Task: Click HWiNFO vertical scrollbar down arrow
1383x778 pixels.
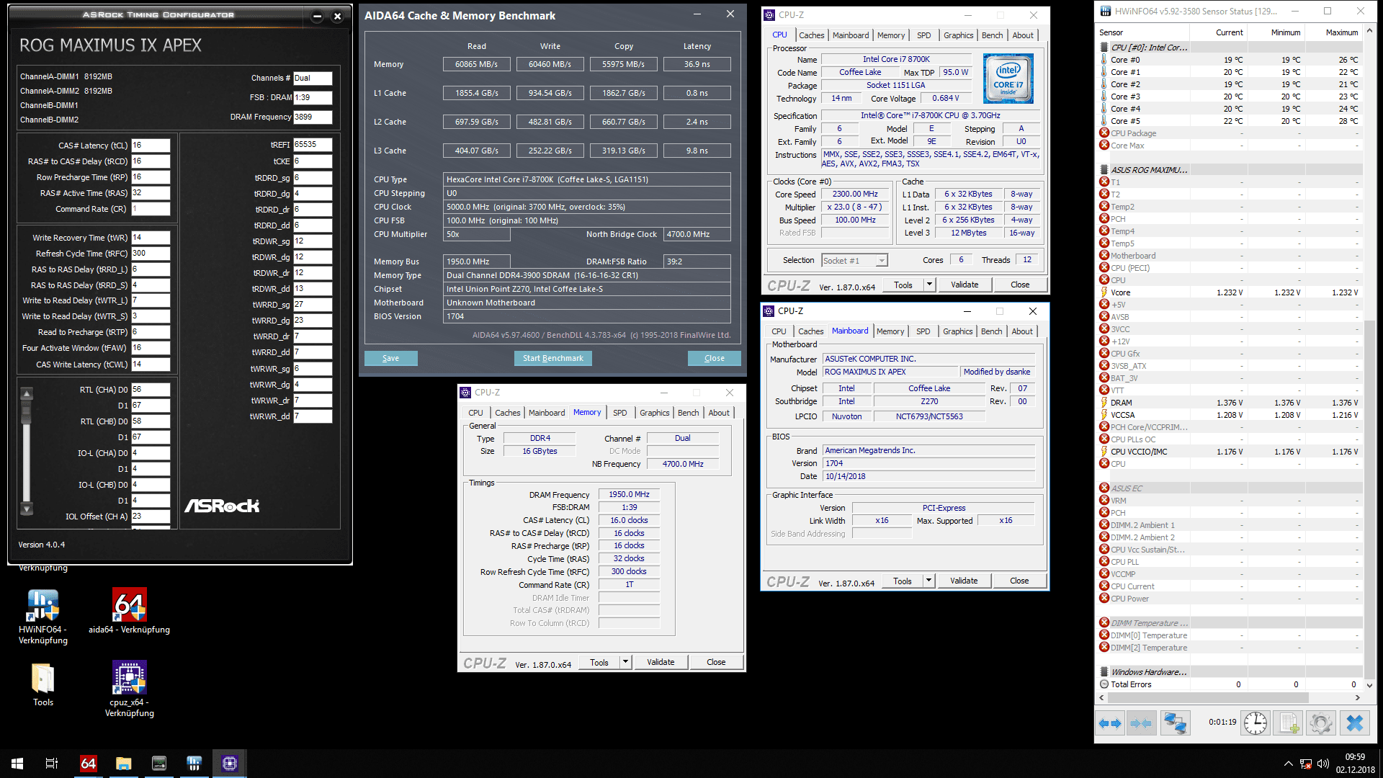Action: pos(1369,685)
